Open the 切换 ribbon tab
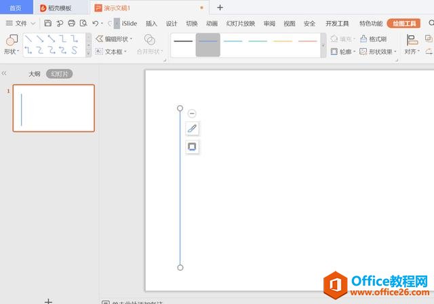The width and height of the screenshot is (434, 304). 192,24
